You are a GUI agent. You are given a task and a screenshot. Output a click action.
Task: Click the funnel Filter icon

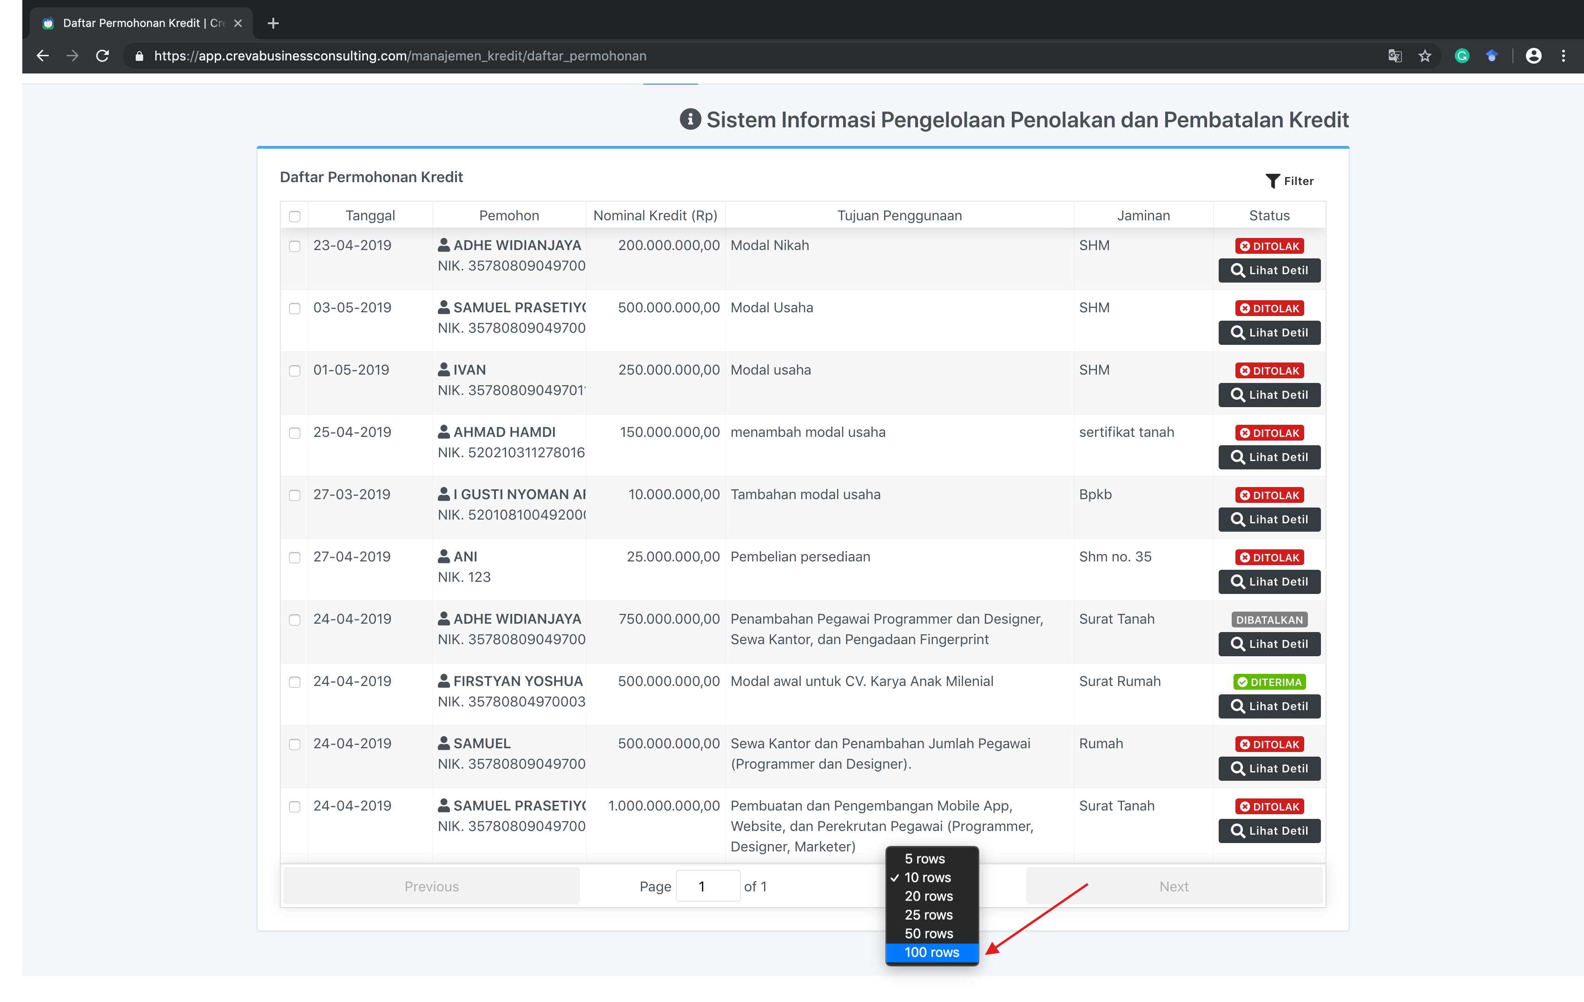point(1272,181)
